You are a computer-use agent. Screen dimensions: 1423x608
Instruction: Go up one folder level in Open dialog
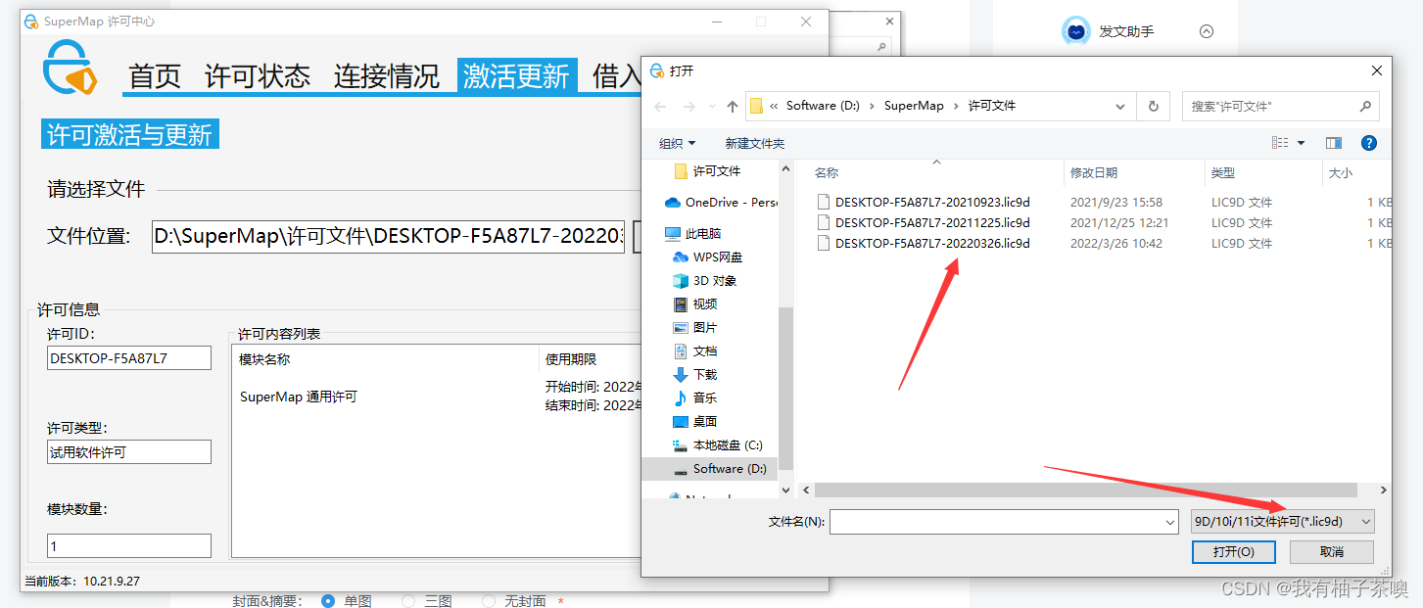733,106
